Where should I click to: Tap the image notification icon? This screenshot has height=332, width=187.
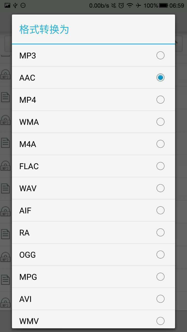[x=8, y=5]
